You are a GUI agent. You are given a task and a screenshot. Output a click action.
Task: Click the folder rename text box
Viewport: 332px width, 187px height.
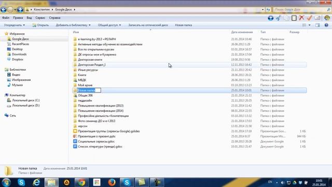pyautogui.click(x=89, y=90)
